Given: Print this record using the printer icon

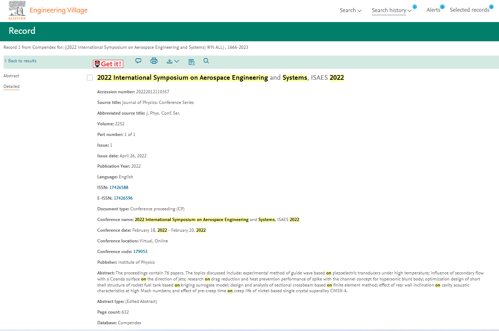Looking at the screenshot, I should 154,61.
